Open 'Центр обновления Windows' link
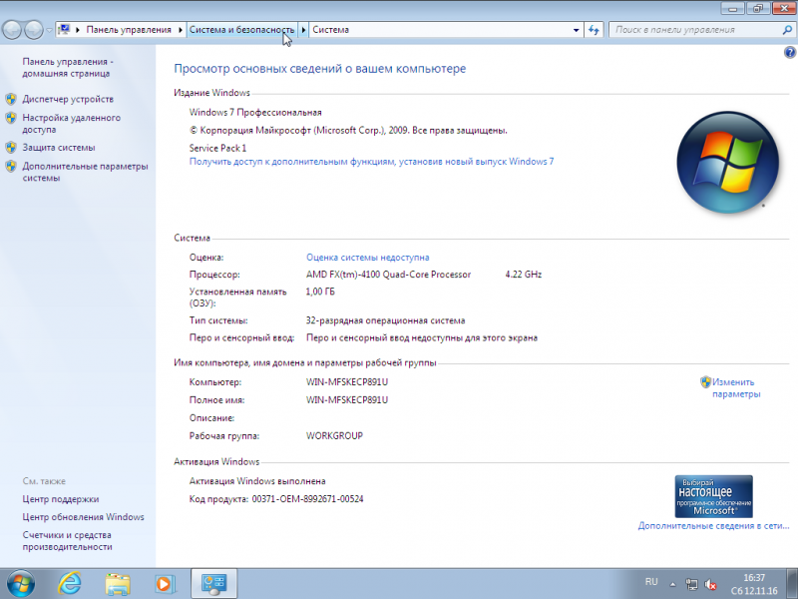Viewport: 798px width, 599px height. click(x=83, y=517)
